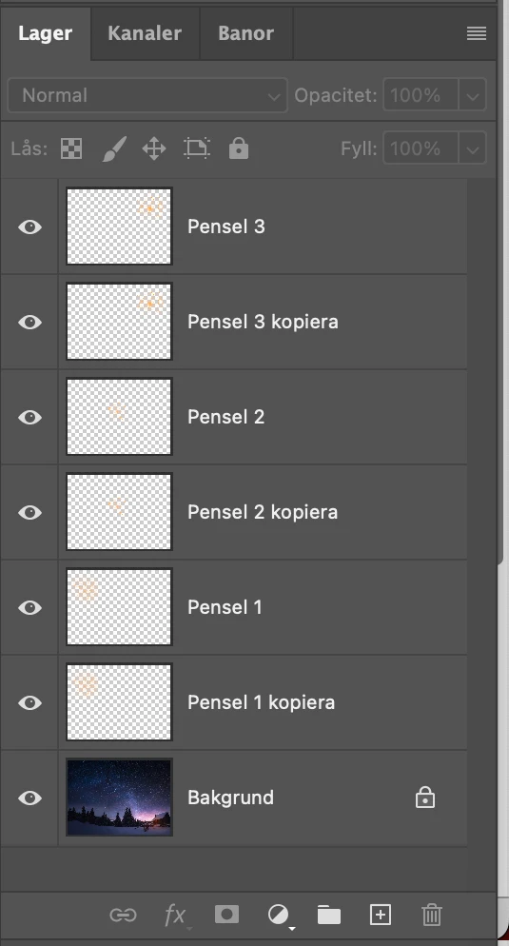Add a layer style with fx icon
509x946 pixels.
(x=175, y=916)
